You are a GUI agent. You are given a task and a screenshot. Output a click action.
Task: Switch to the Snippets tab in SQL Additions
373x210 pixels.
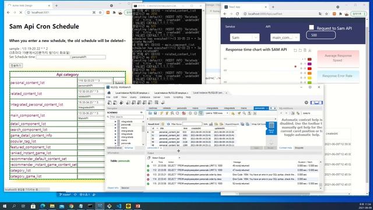click(x=299, y=148)
